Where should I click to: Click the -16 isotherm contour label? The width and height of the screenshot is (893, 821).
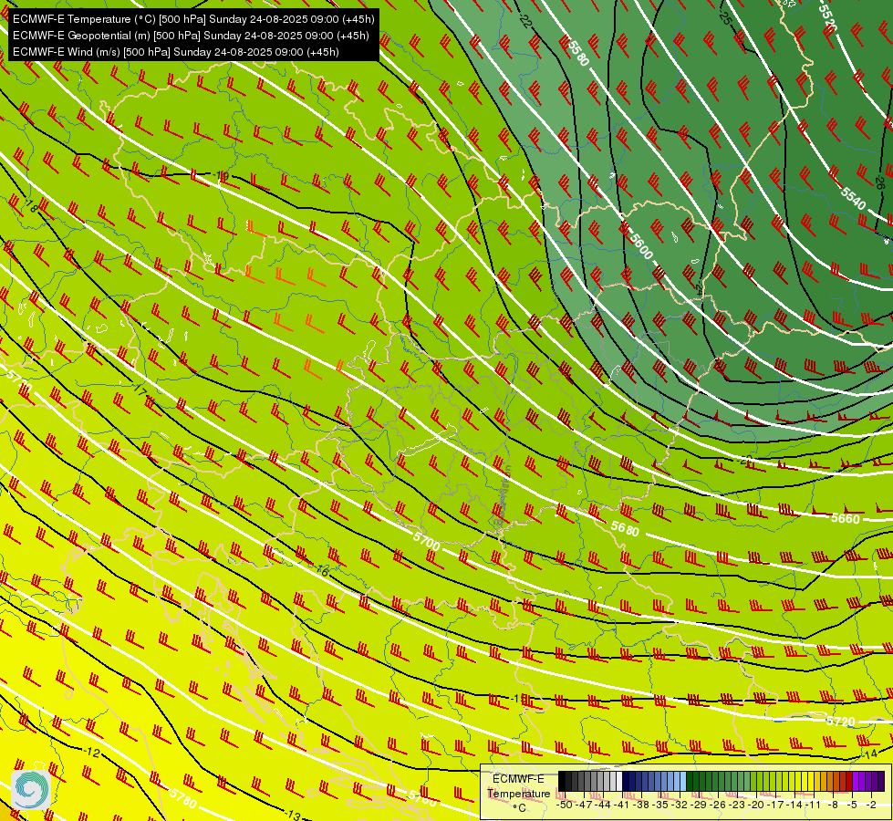click(321, 569)
